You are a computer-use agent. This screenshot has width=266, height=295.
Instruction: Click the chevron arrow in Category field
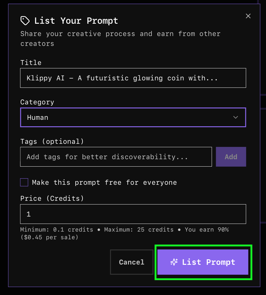coord(236,117)
